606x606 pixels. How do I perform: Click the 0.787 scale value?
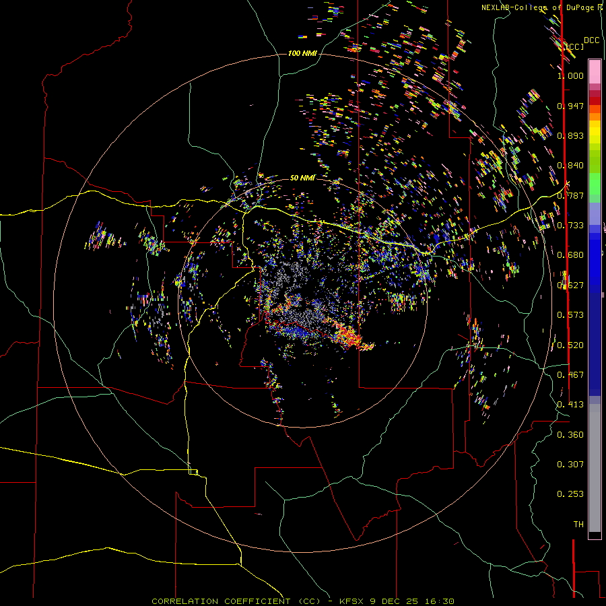(570, 195)
